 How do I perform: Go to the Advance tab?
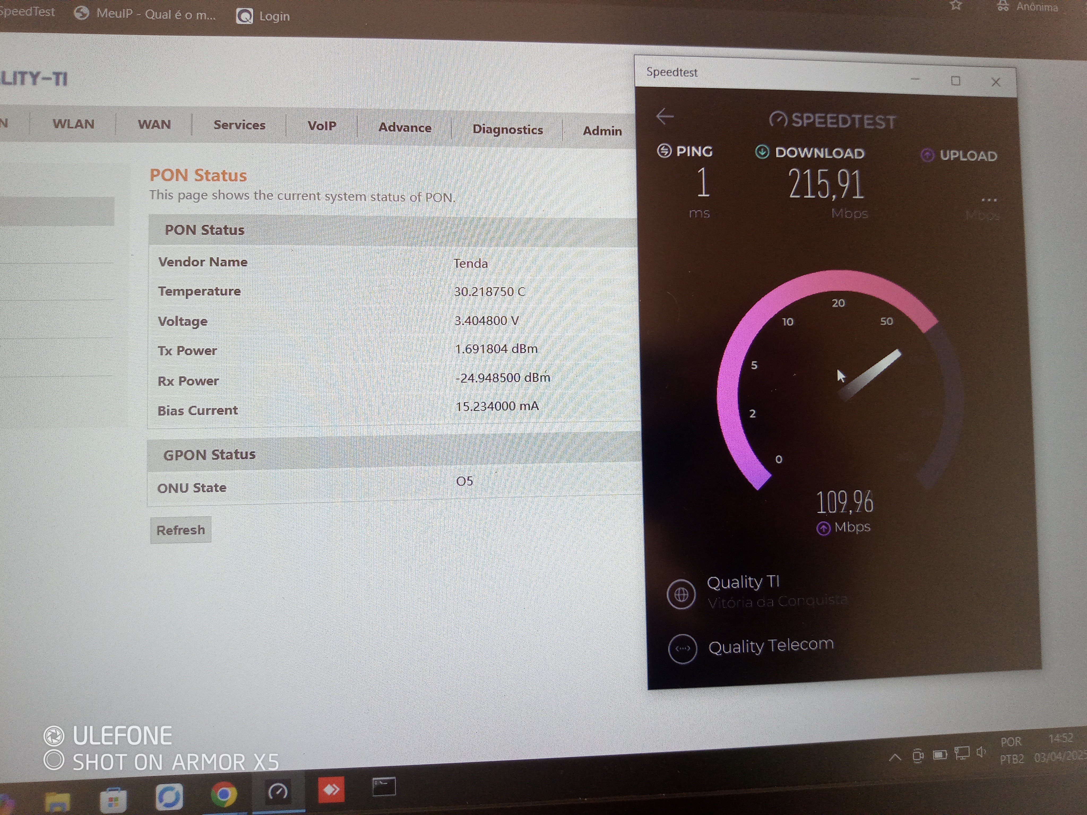[x=405, y=127]
